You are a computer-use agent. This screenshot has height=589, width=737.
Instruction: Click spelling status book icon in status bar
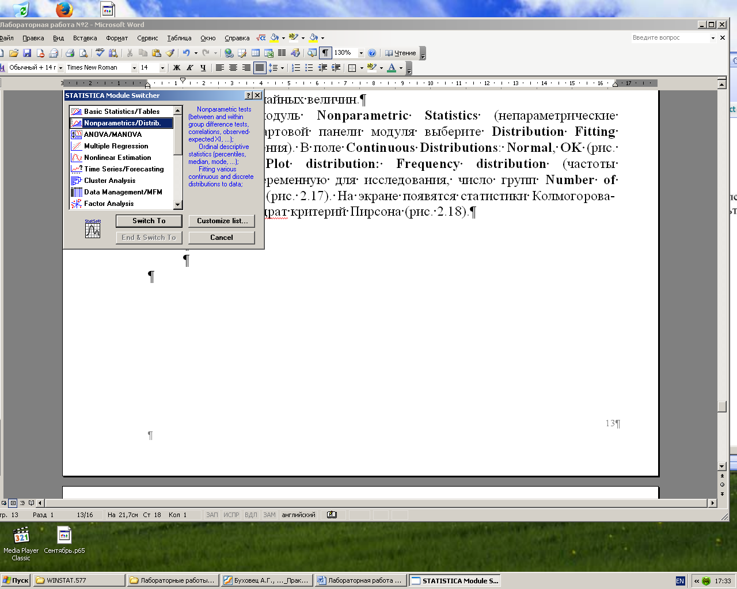[332, 515]
